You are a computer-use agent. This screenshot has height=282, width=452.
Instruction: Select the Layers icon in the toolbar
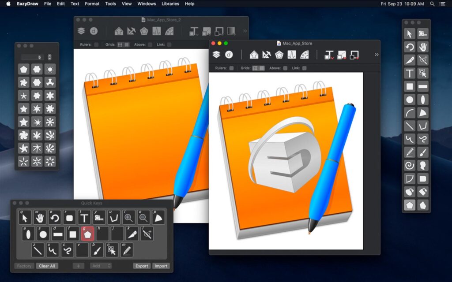pos(217,55)
